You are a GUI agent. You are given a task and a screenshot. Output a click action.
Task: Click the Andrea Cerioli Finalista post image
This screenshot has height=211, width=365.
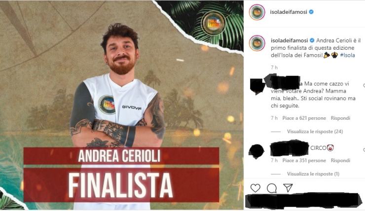point(122,105)
